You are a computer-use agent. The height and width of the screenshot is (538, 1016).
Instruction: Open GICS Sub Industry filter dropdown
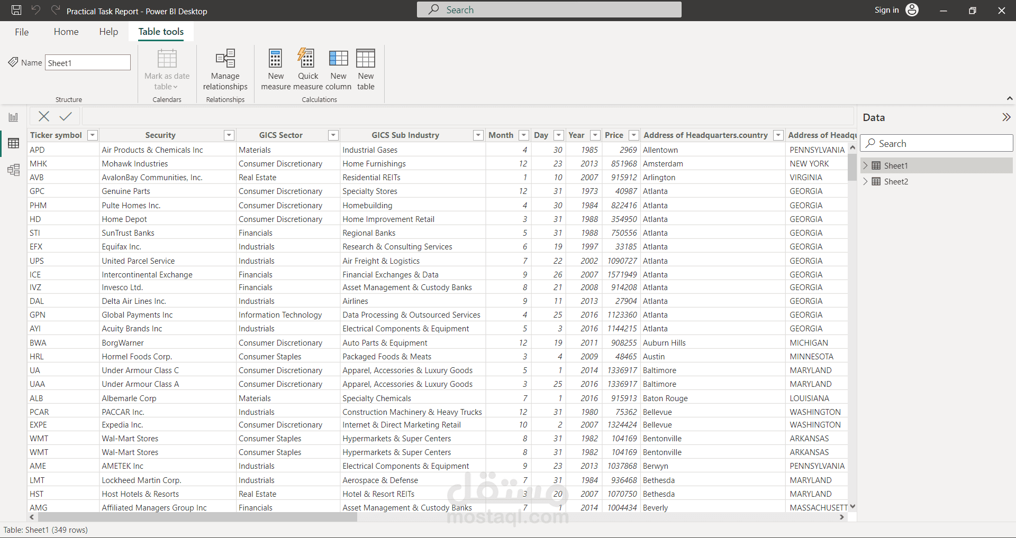[x=478, y=135]
